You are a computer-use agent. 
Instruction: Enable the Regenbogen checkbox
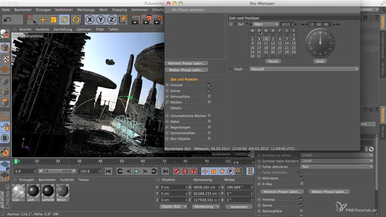(209, 127)
